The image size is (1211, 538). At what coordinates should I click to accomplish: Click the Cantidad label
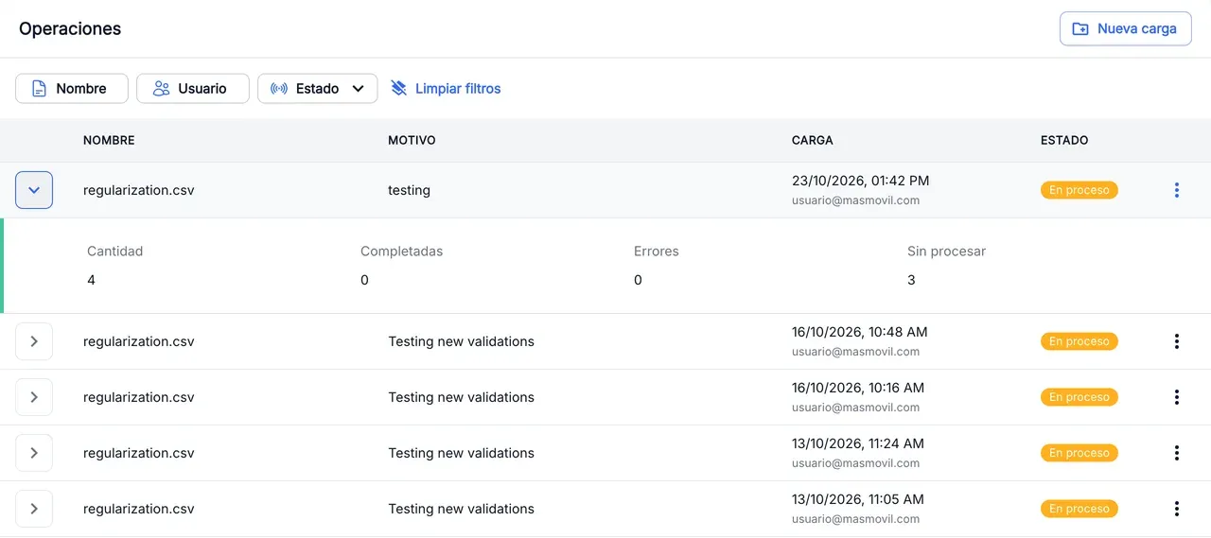pyautogui.click(x=114, y=252)
